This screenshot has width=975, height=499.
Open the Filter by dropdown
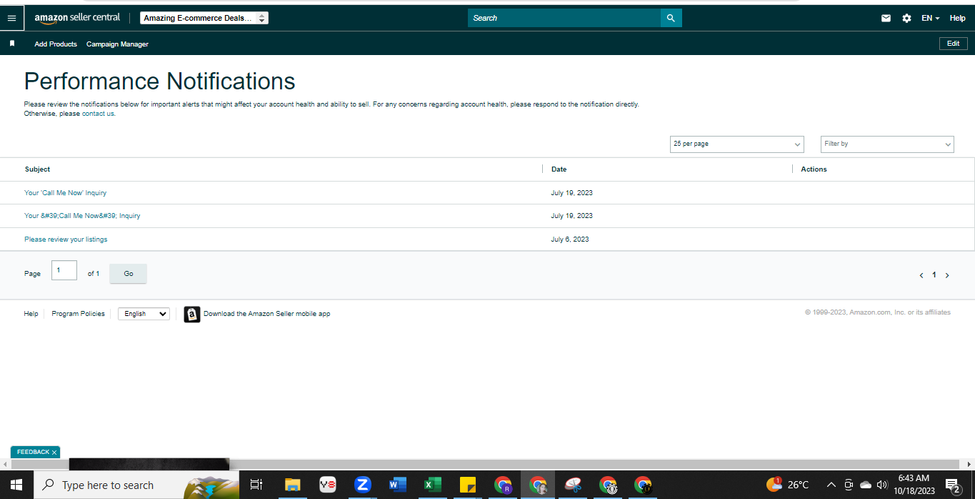(x=887, y=144)
